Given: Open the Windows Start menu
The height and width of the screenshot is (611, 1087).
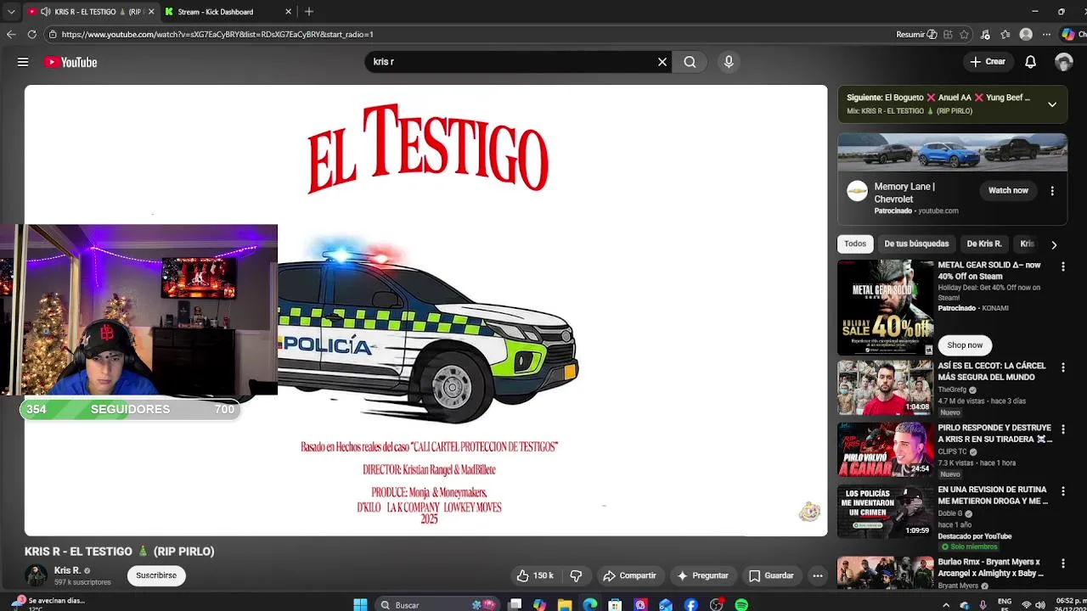Looking at the screenshot, I should 360,604.
